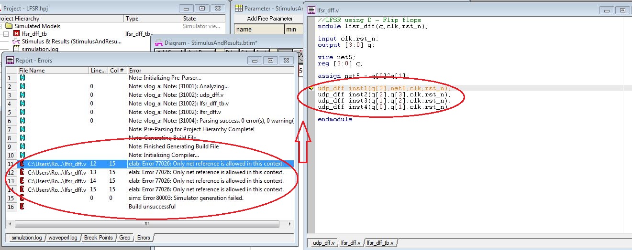Click the Diagram window's pink waveform icon
Image resolution: width=632 pixels, height=250 pixels.
159,43
